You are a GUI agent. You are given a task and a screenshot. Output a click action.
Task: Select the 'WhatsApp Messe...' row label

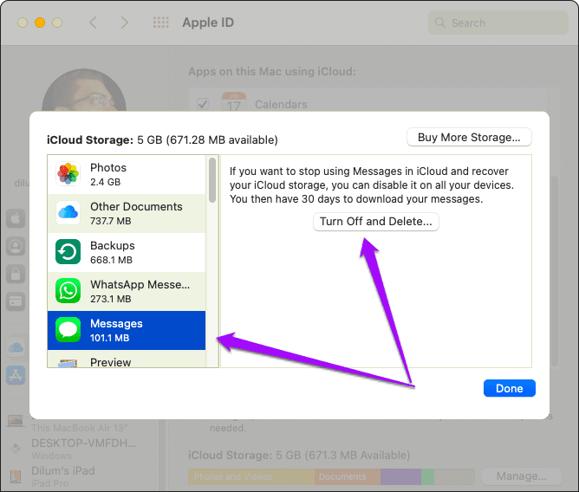click(140, 285)
